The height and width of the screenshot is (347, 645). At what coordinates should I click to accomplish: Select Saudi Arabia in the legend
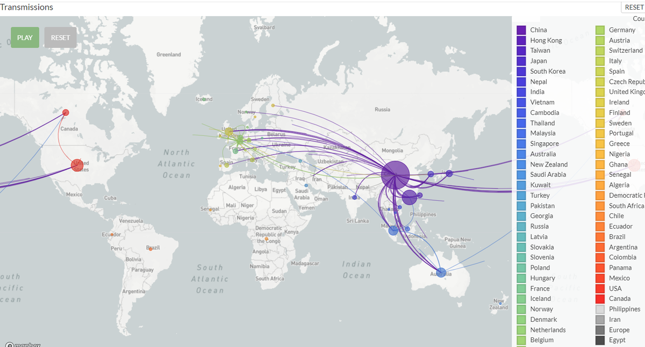click(548, 175)
